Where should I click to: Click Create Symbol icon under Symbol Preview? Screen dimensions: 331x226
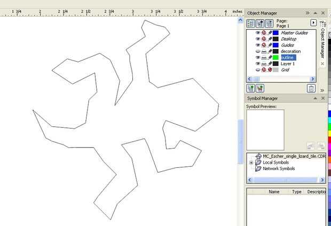(321, 146)
